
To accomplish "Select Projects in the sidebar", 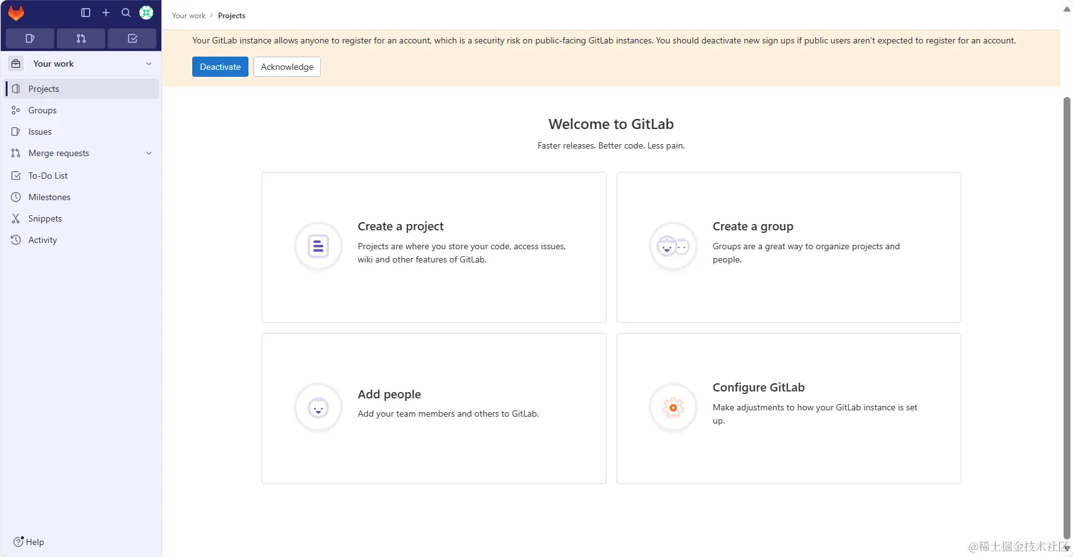I will pyautogui.click(x=82, y=89).
